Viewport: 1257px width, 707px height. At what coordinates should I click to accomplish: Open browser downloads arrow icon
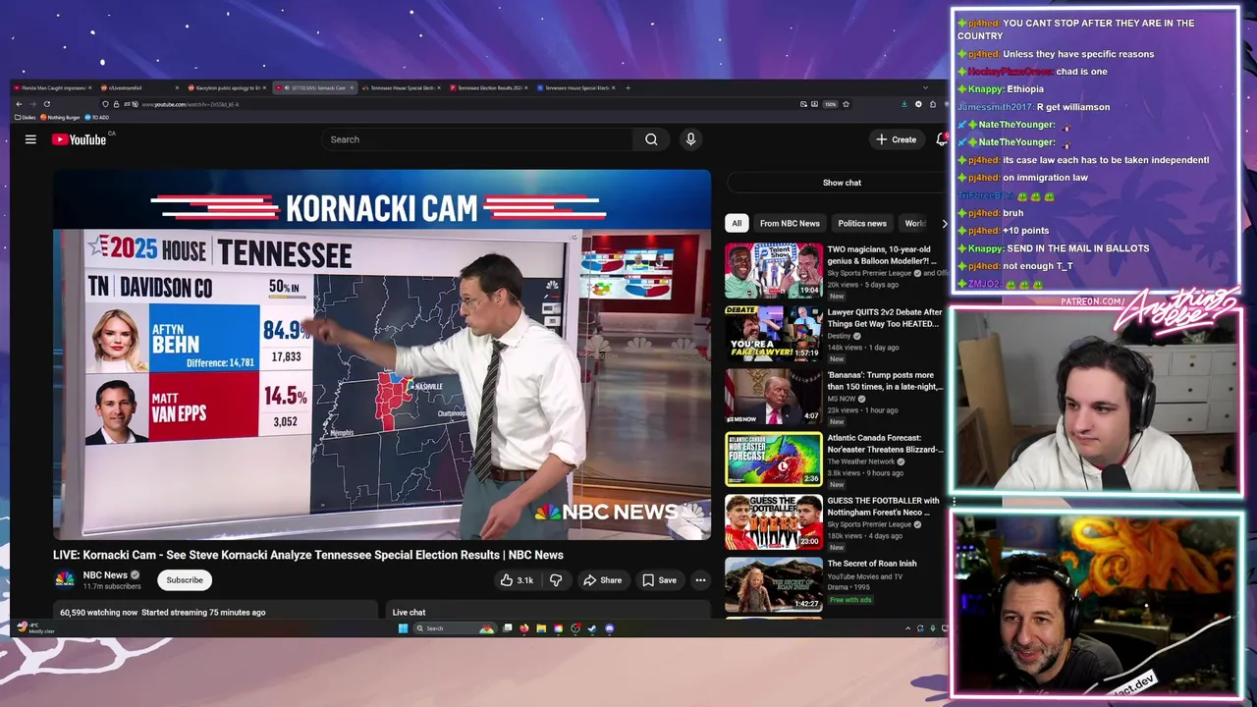(x=904, y=104)
